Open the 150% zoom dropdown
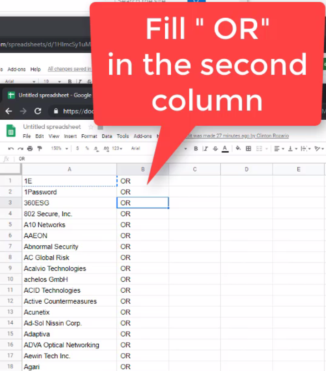The image size is (326, 371). click(59, 148)
